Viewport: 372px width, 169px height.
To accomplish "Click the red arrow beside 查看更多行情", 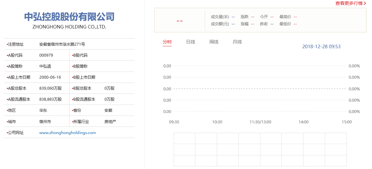I will (365, 3).
